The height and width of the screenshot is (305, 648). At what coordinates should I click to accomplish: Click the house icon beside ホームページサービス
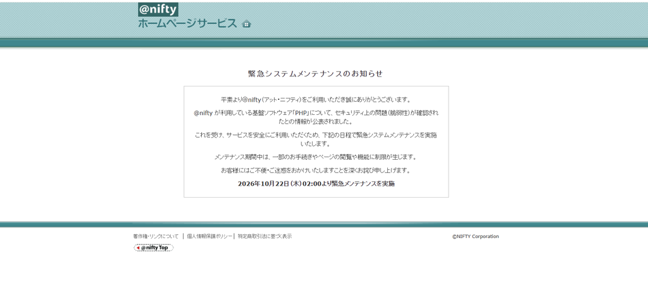point(246,23)
